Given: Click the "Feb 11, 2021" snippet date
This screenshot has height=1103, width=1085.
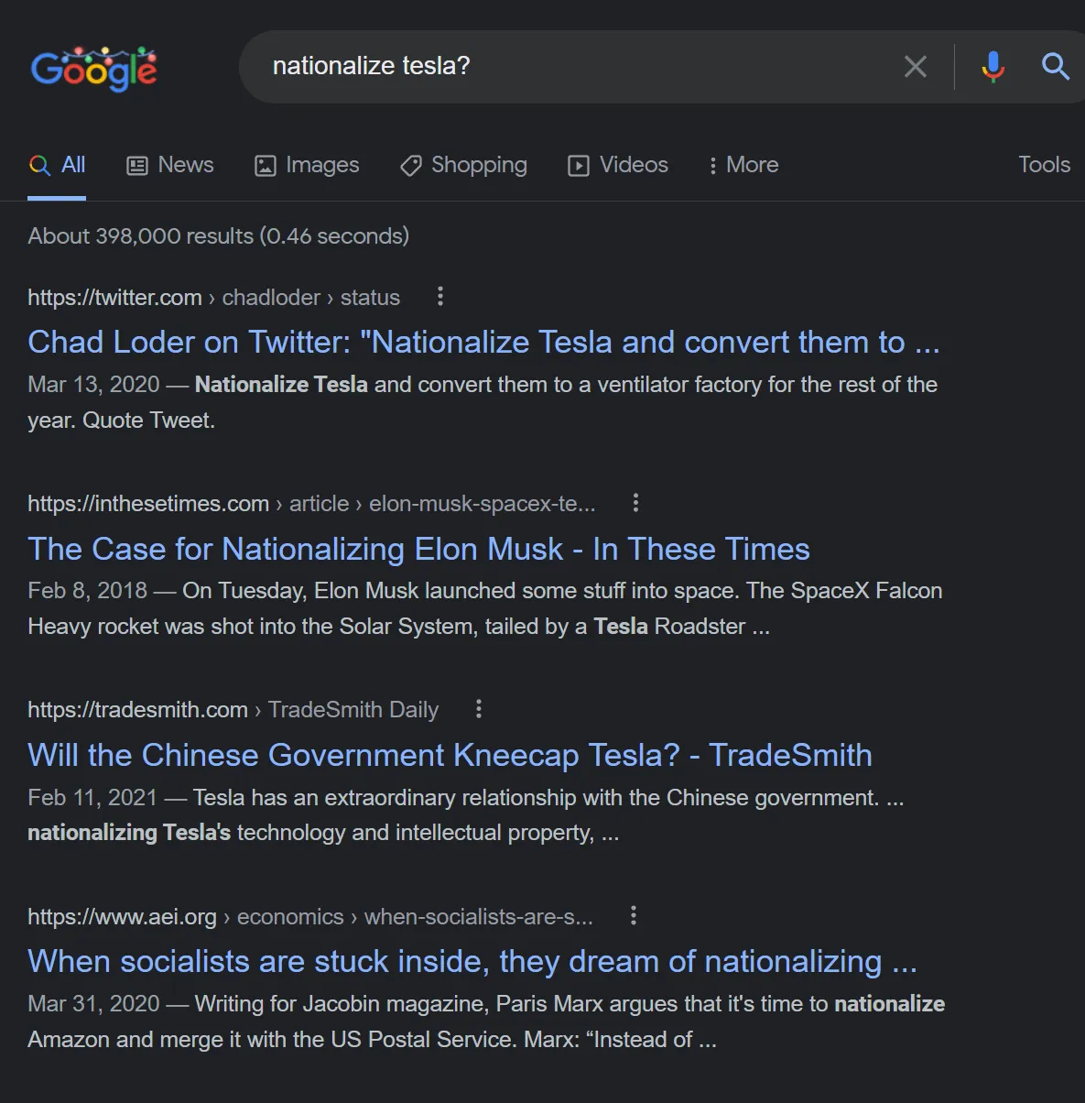Looking at the screenshot, I should click(x=92, y=798).
